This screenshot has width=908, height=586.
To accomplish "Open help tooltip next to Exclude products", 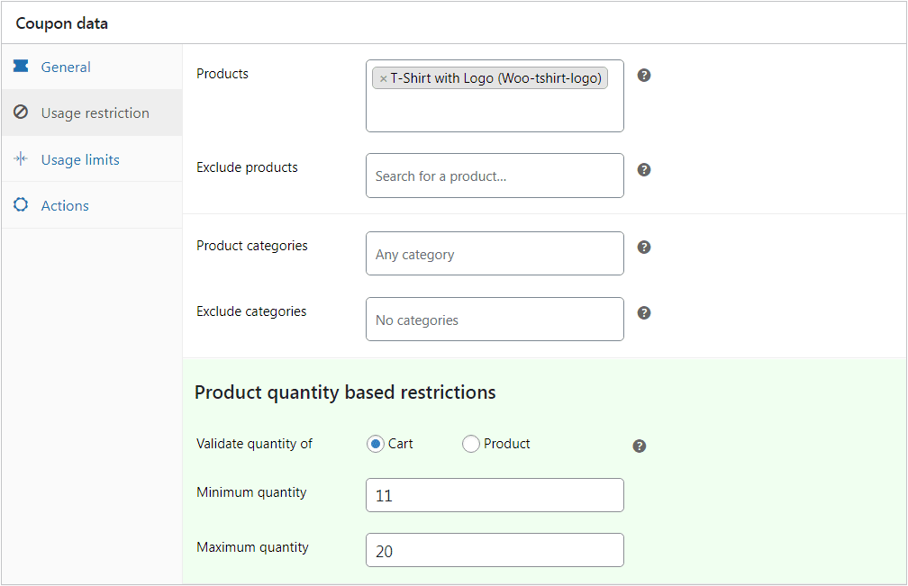I will coord(644,169).
